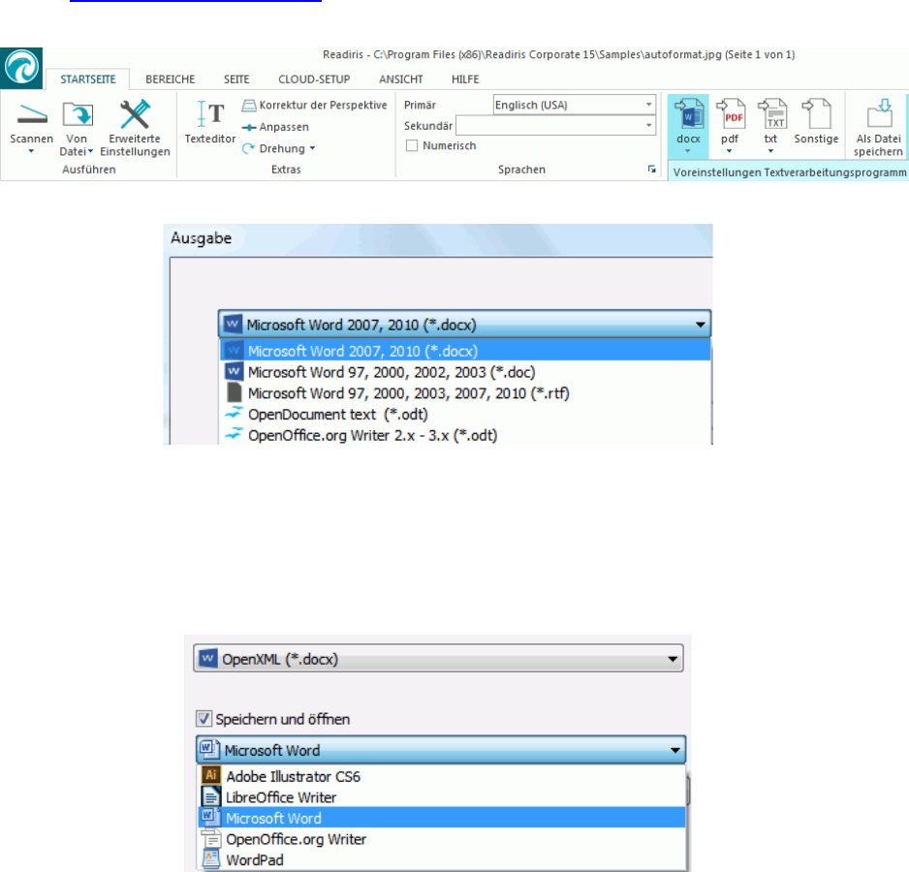Select Microsoft Word 97, 2000, 2002, 2003 (*.doc)

pos(465,372)
